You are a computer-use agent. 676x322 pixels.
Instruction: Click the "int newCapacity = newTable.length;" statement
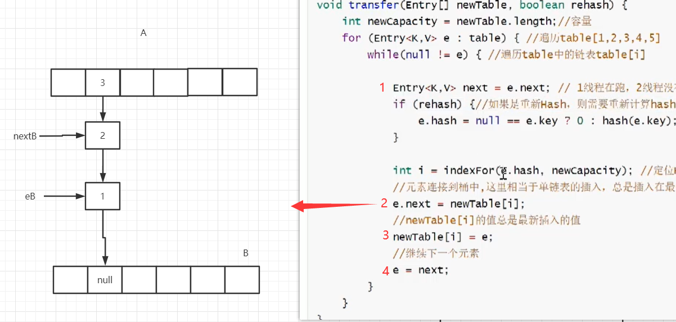tap(450, 21)
